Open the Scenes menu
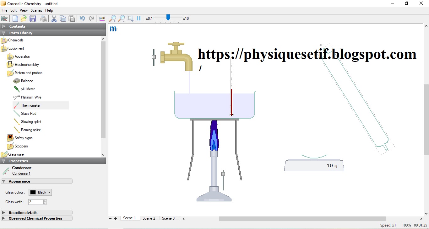The height and width of the screenshot is (229, 429). pyautogui.click(x=36, y=10)
